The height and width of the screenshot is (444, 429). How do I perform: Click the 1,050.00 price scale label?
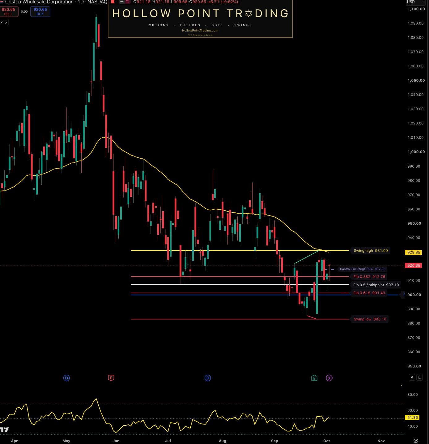416,80
